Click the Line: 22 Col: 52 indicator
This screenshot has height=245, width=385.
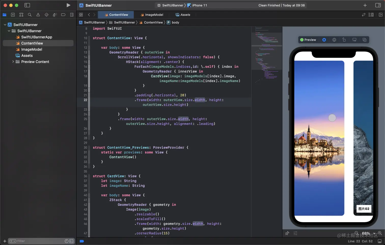pos(360,241)
